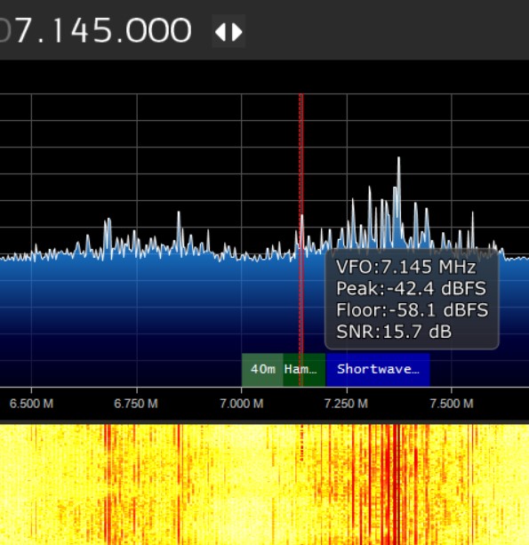The image size is (529, 545).
Task: Click the Peak:-42.4 dBFS tooltip line
Action: pos(411,288)
